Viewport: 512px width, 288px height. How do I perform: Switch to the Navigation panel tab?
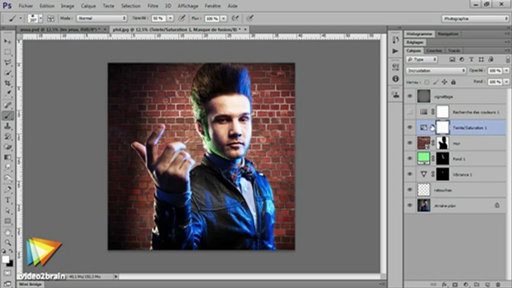click(x=448, y=34)
